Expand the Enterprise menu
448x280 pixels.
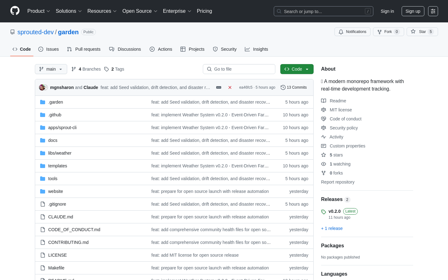point(177,11)
